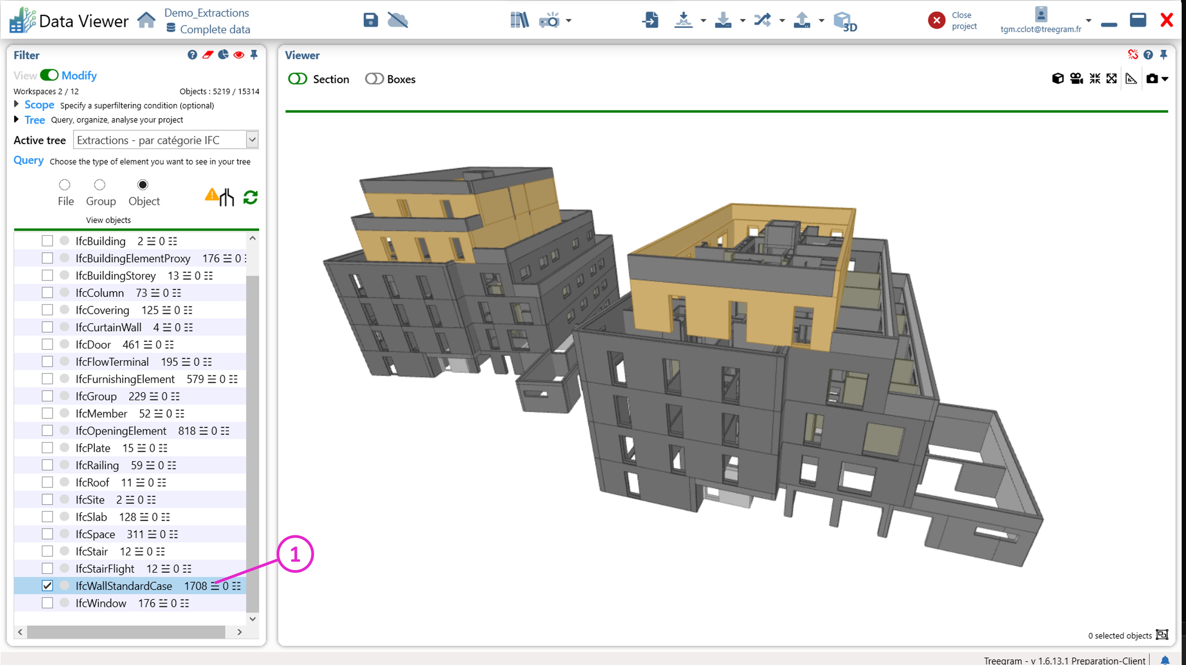Toggle the Section switch in Viewer

pos(297,79)
